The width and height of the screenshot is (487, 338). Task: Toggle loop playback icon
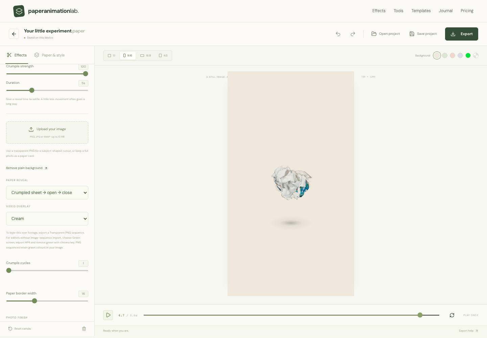tap(452, 315)
